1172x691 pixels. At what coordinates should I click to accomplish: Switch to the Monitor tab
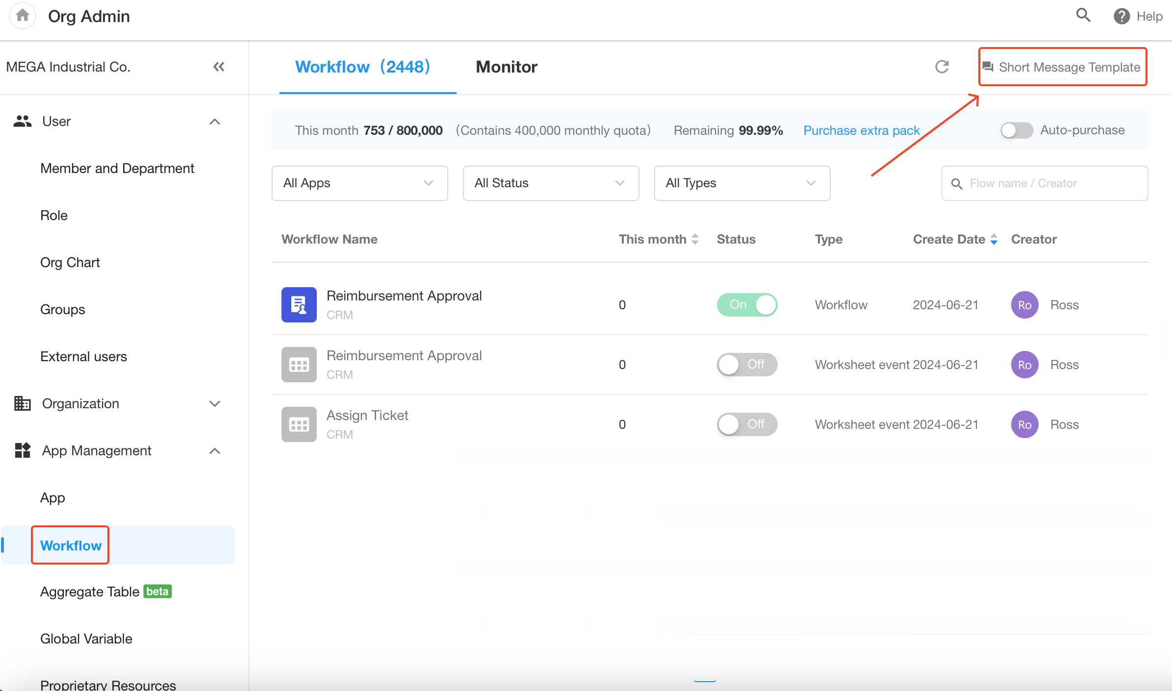point(507,67)
